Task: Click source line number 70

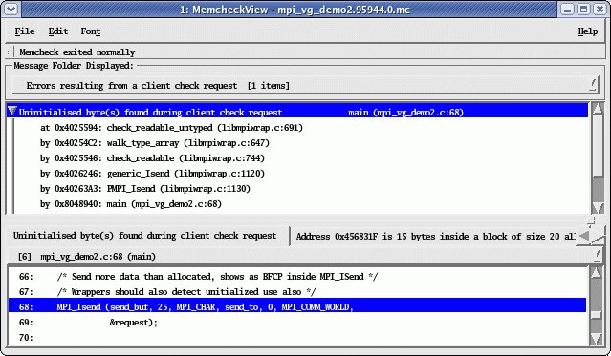Action: pos(26,337)
